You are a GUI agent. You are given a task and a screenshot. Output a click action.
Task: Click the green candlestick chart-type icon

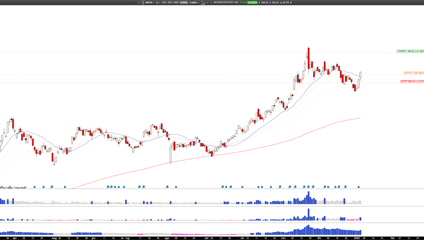[139, 3]
